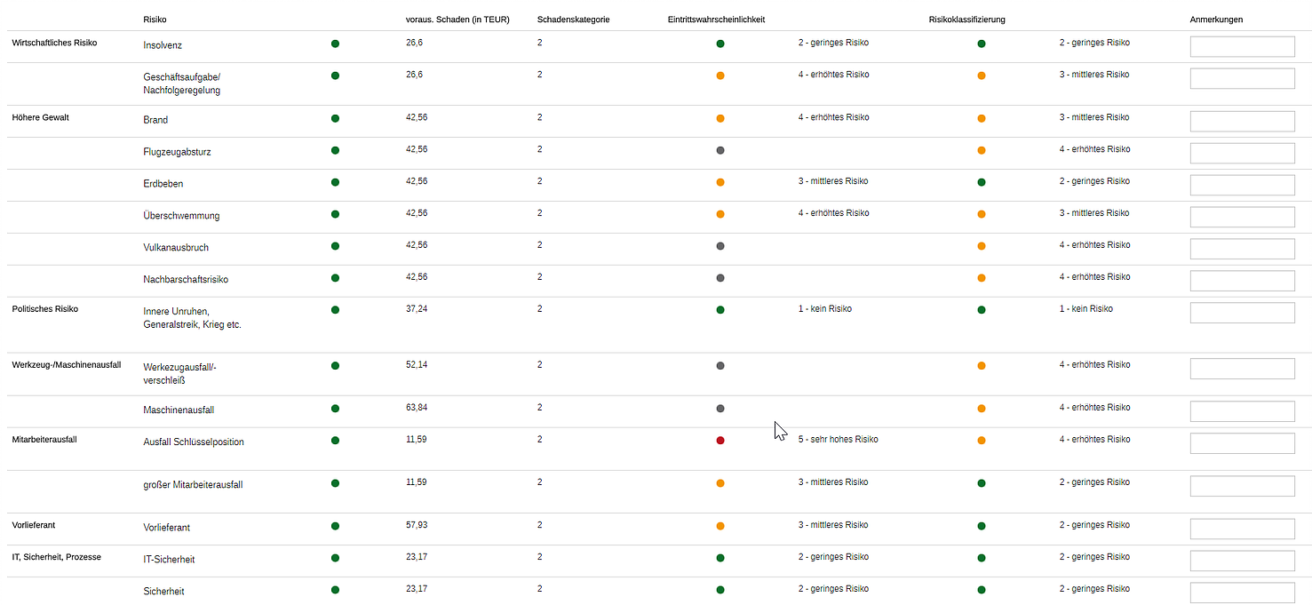The width and height of the screenshot is (1312, 605).
Task: Click the voraus. Schaden (in TEUR) header
Action: pyautogui.click(x=457, y=20)
